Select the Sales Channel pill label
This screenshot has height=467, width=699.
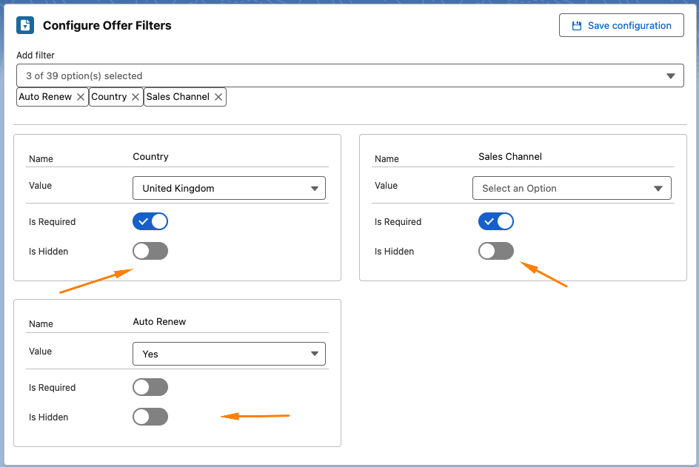[x=178, y=97]
